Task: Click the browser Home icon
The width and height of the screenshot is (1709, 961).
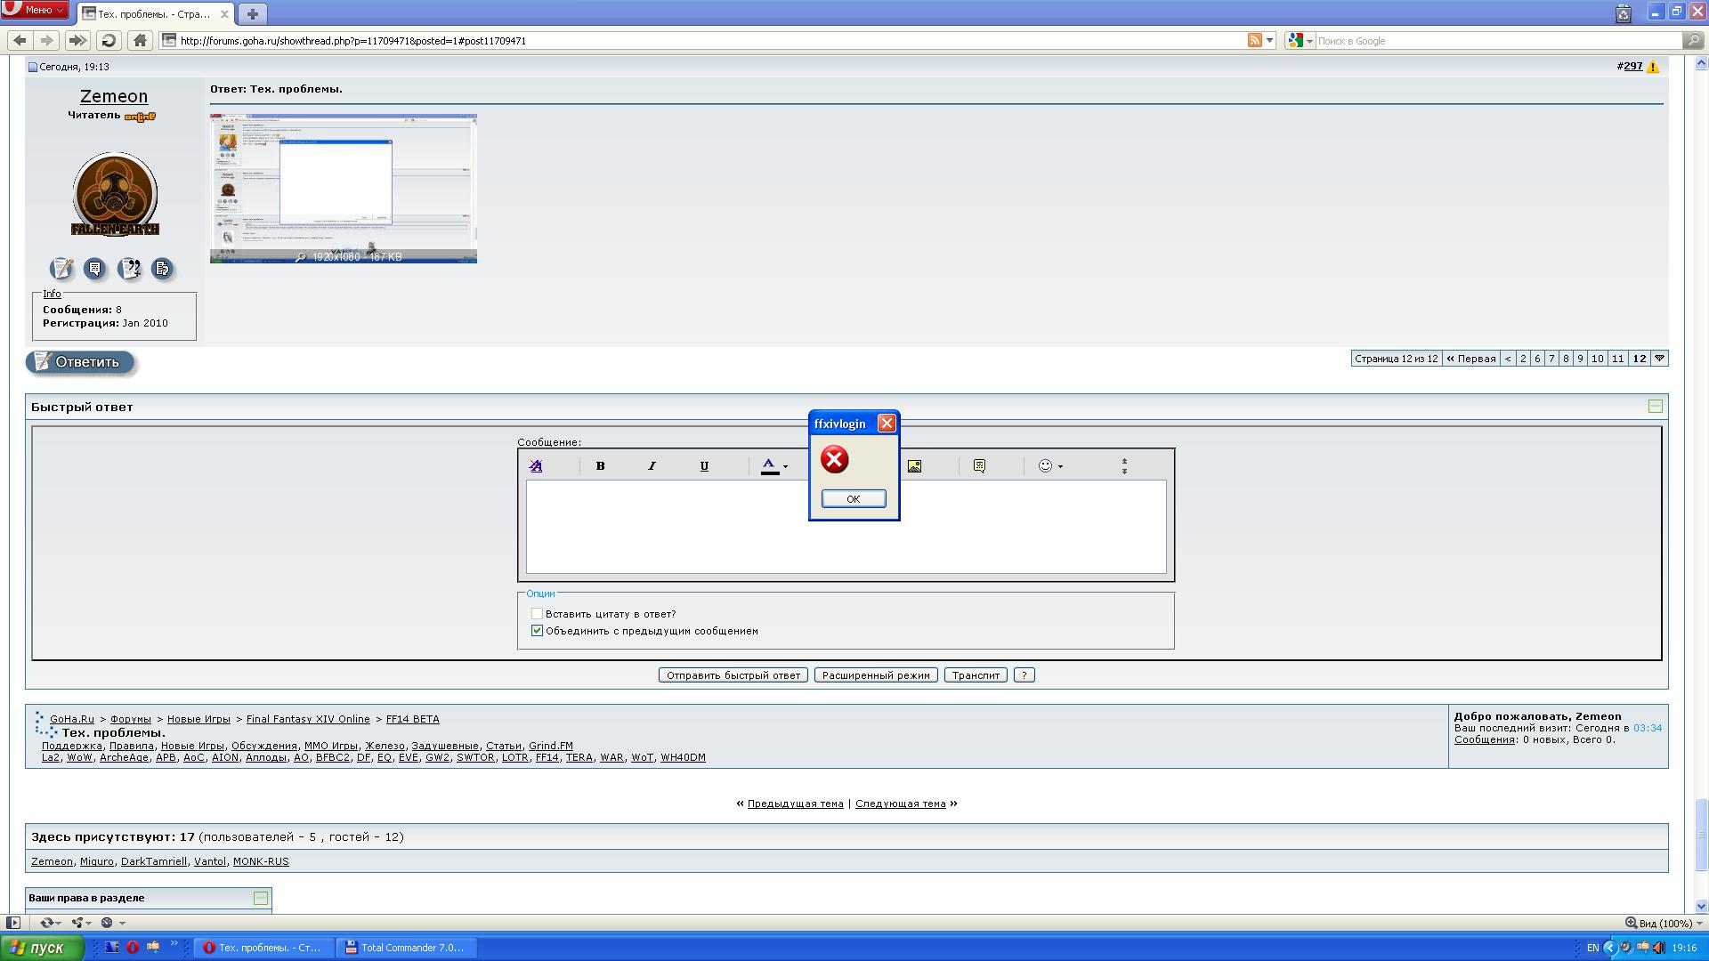Action: [140, 40]
